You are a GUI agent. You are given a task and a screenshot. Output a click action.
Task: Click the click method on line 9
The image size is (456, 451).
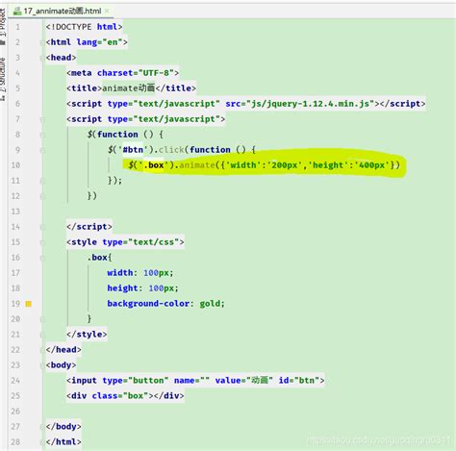pos(171,150)
